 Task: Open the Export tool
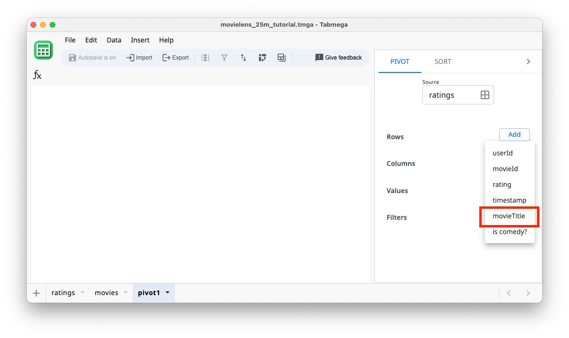[175, 57]
